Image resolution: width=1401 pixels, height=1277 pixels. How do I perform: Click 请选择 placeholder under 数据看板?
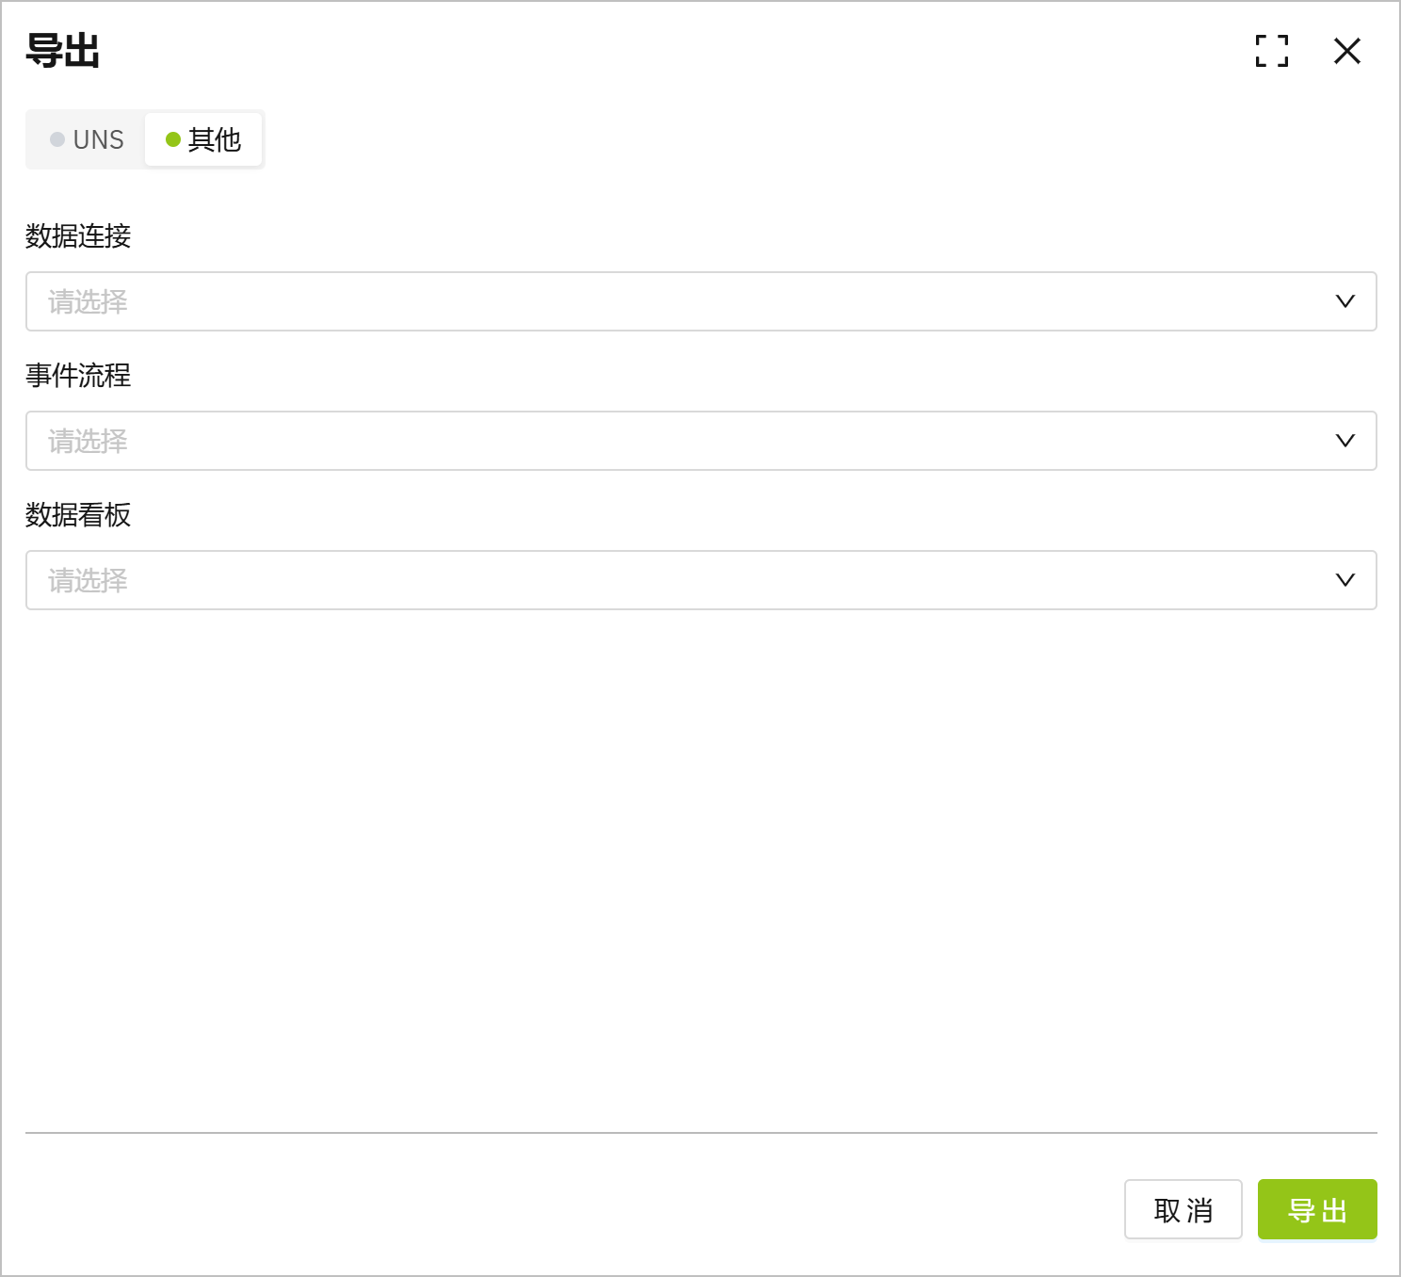[x=88, y=581]
